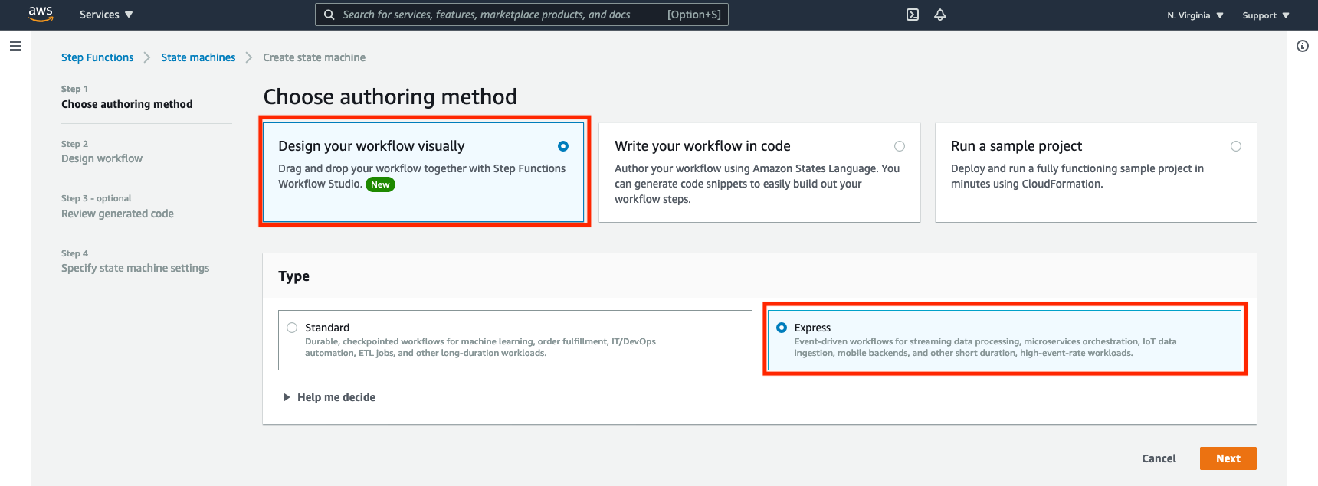1318x486 pixels.
Task: Choose the Standard type radio button
Action: pyautogui.click(x=292, y=328)
